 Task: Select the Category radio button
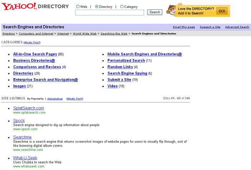122,6
